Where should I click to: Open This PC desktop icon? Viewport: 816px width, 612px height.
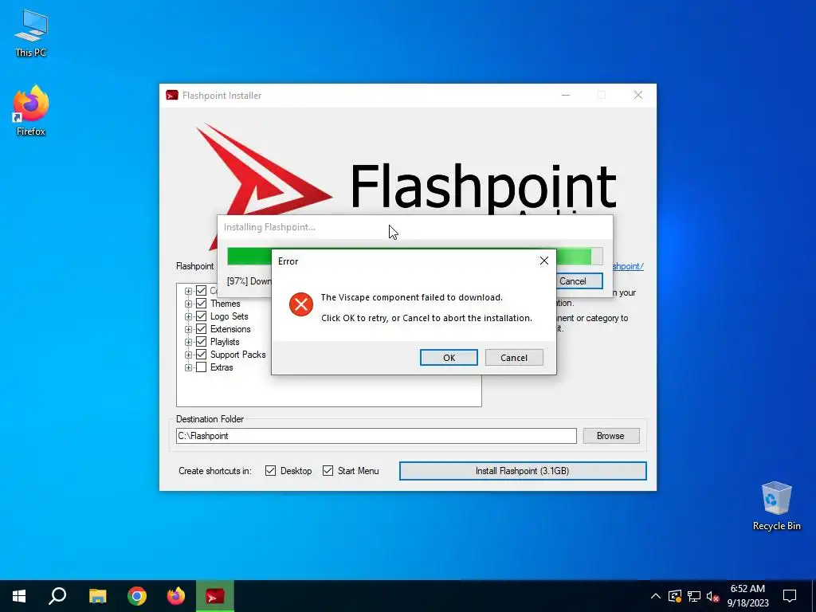pyautogui.click(x=31, y=33)
